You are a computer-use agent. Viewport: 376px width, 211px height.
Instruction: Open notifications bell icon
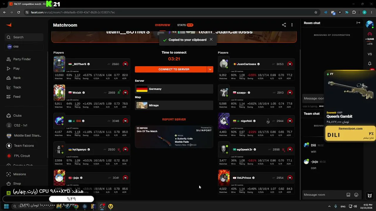pyautogui.click(x=370, y=64)
